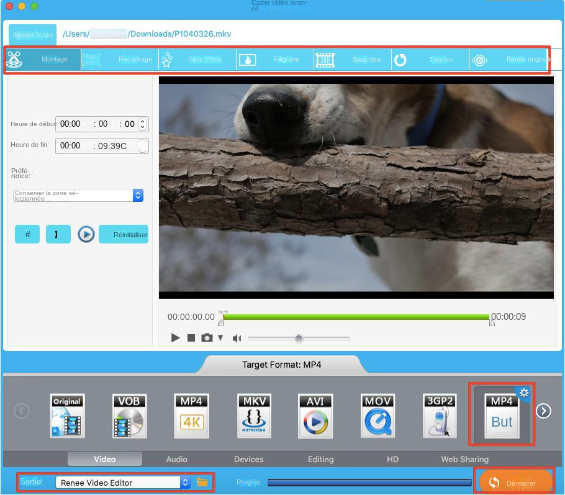Choose the 3GP2 mobile format icon
The height and width of the screenshot is (495, 565).
click(x=440, y=415)
